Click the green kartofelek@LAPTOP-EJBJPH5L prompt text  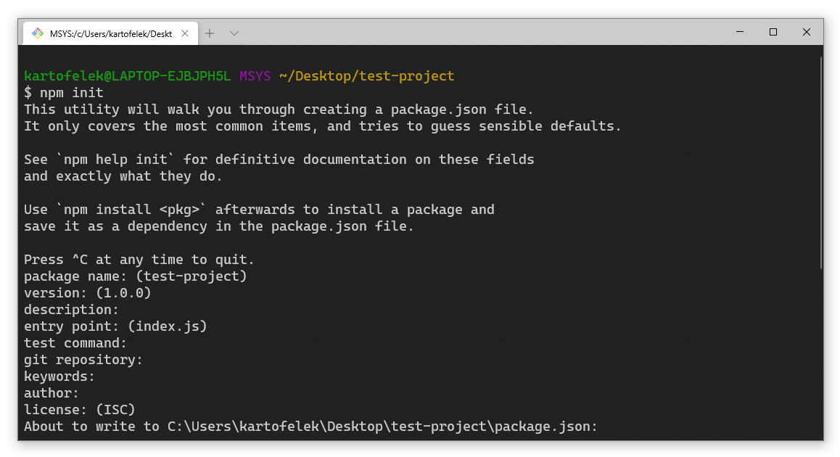tap(127, 76)
